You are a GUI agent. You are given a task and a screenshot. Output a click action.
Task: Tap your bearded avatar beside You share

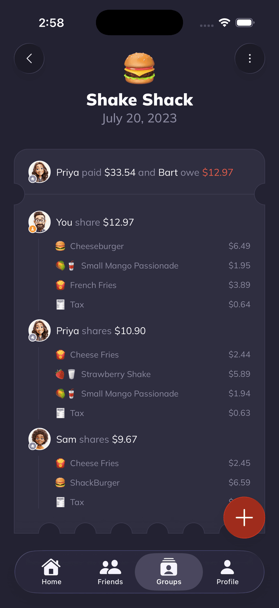click(x=39, y=222)
